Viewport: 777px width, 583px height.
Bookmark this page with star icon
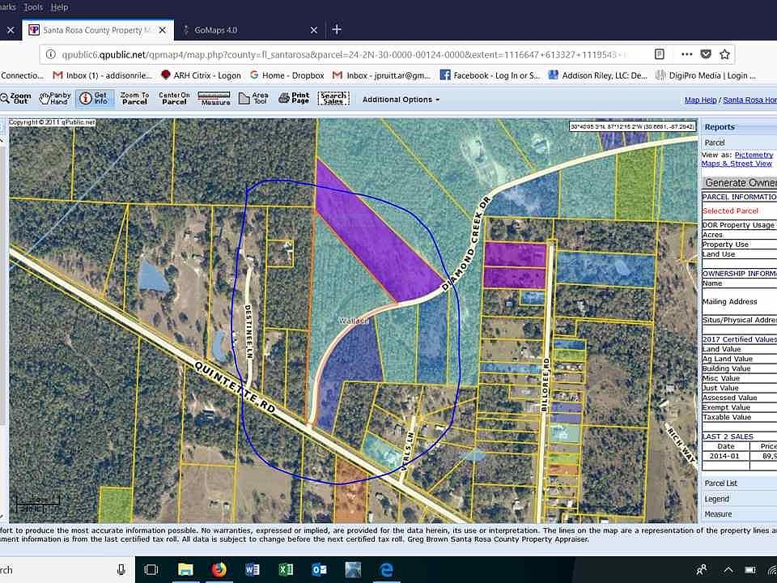(x=724, y=54)
